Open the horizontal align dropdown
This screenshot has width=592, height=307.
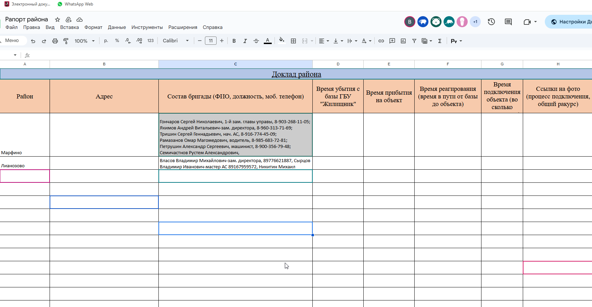tap(324, 41)
